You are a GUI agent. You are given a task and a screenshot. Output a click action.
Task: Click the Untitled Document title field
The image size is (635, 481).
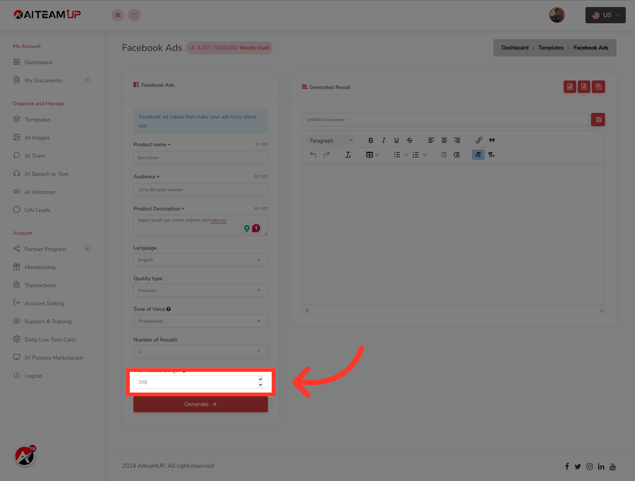click(445, 120)
